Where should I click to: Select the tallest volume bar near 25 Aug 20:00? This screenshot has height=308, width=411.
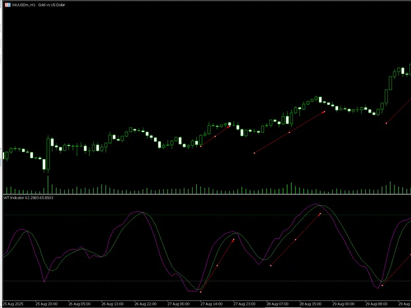click(x=48, y=185)
